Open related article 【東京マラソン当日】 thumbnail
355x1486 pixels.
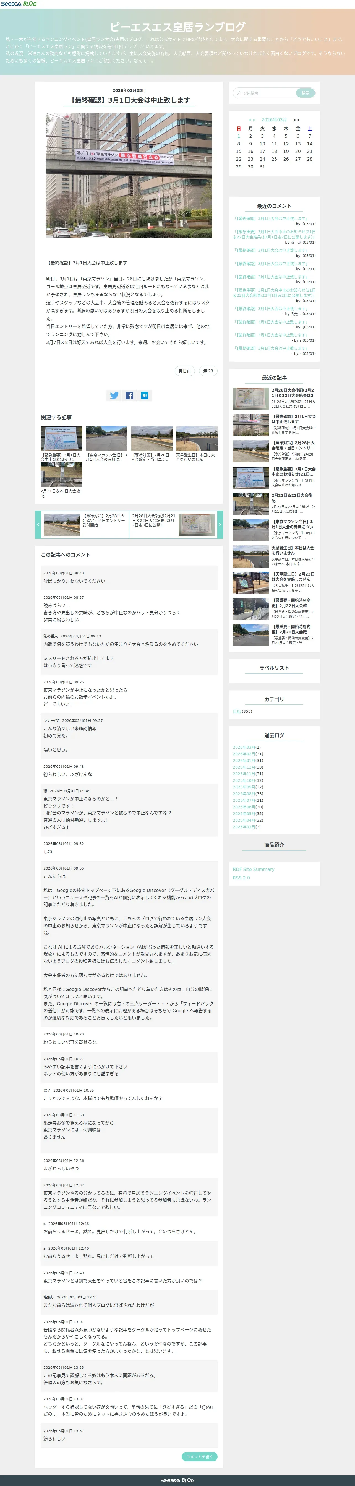pos(106,438)
